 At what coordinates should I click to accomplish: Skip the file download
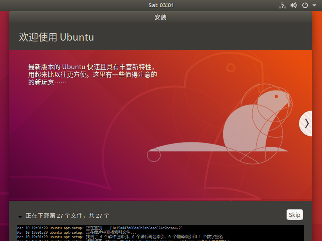click(295, 214)
